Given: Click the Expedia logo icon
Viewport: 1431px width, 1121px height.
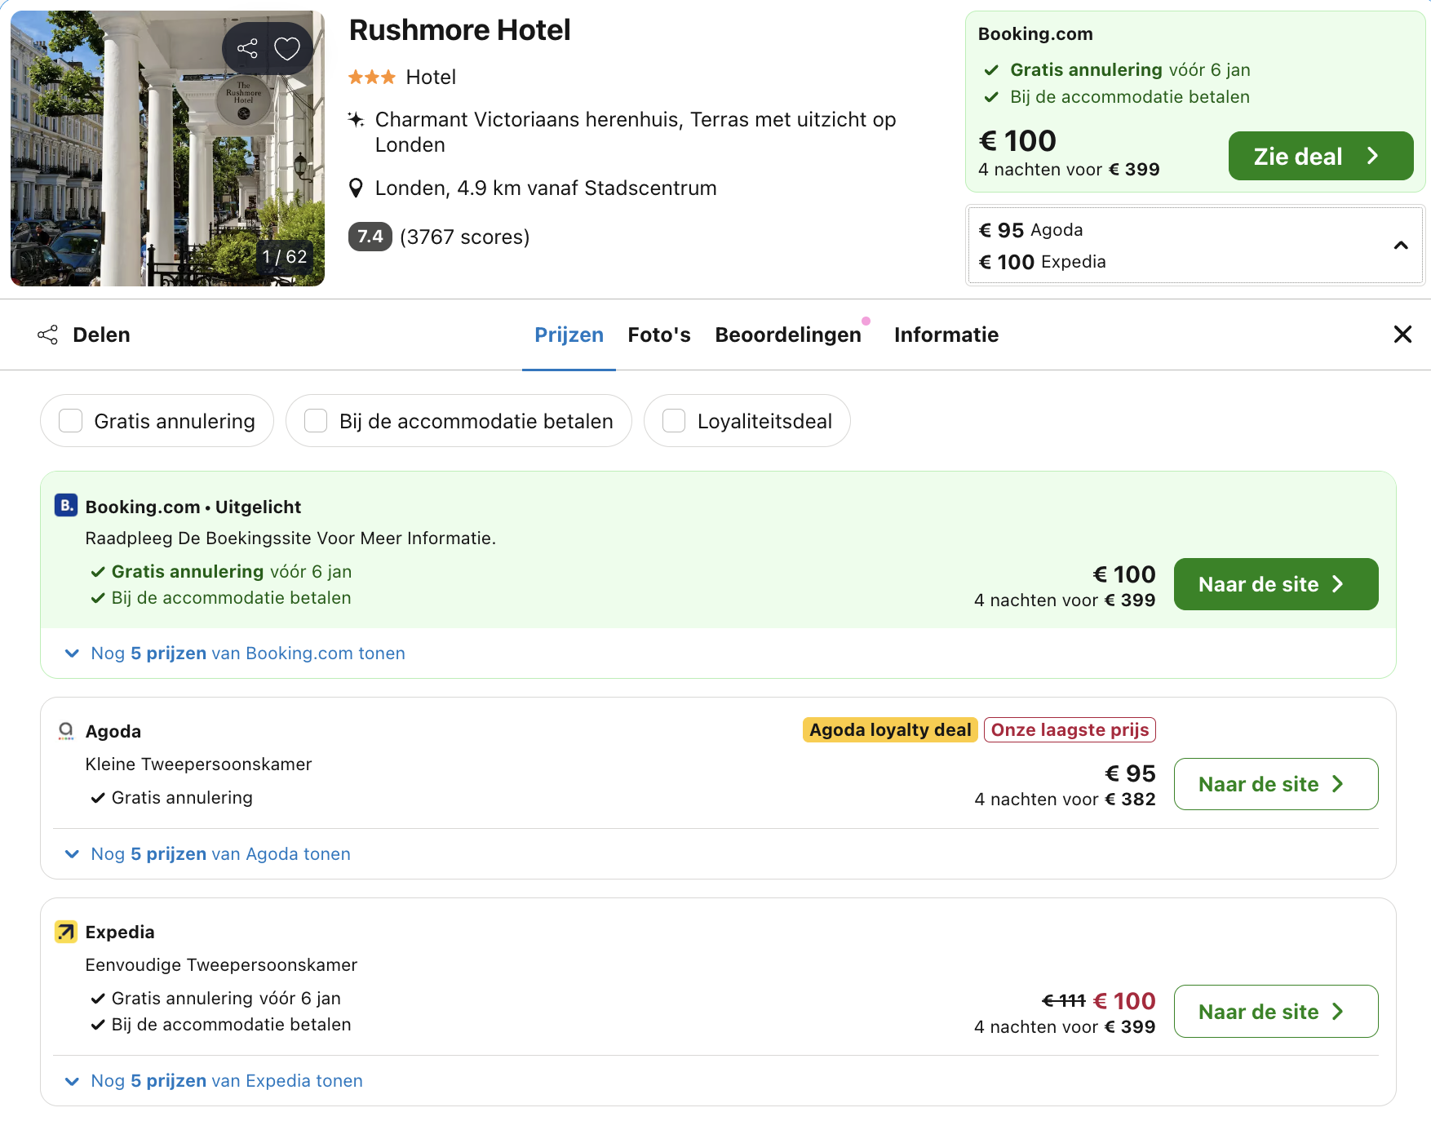Looking at the screenshot, I should click(x=66, y=932).
